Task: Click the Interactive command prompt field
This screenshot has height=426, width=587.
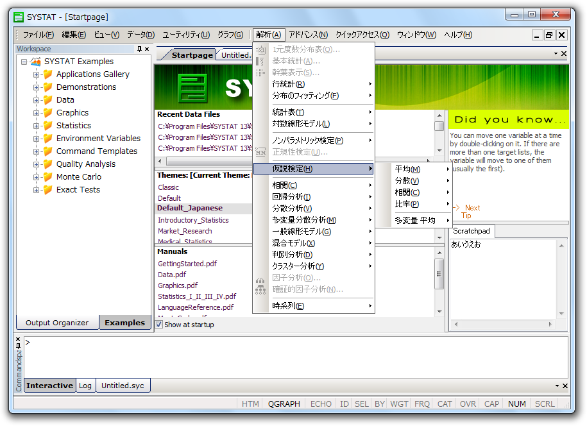Action: pos(296,357)
